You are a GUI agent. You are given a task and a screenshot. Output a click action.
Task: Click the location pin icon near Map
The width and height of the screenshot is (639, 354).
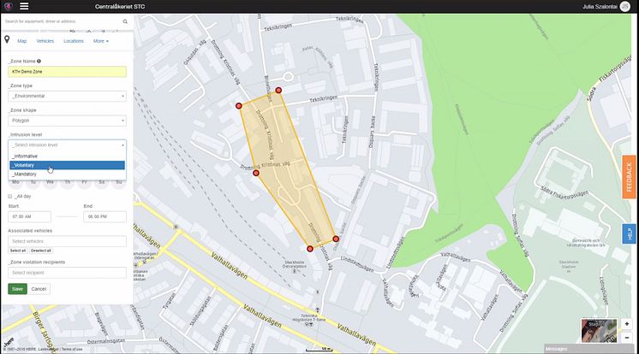7,39
